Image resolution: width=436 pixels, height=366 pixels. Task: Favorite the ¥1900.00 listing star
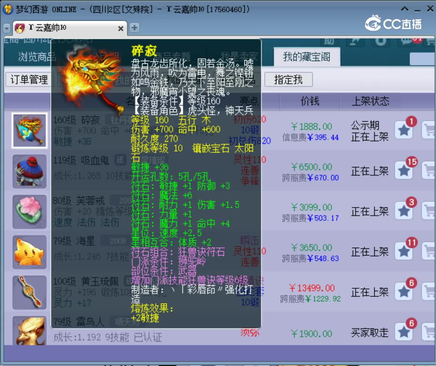click(404, 332)
